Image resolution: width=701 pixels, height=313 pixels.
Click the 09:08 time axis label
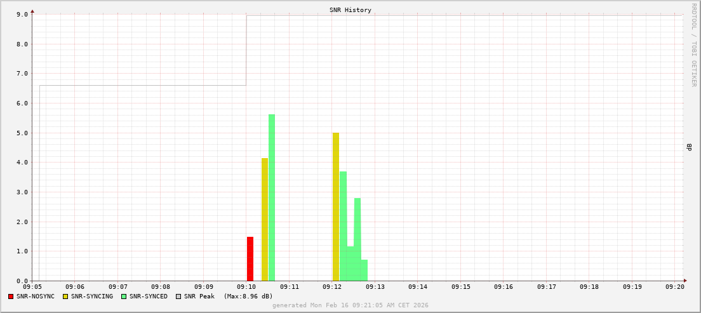click(161, 287)
